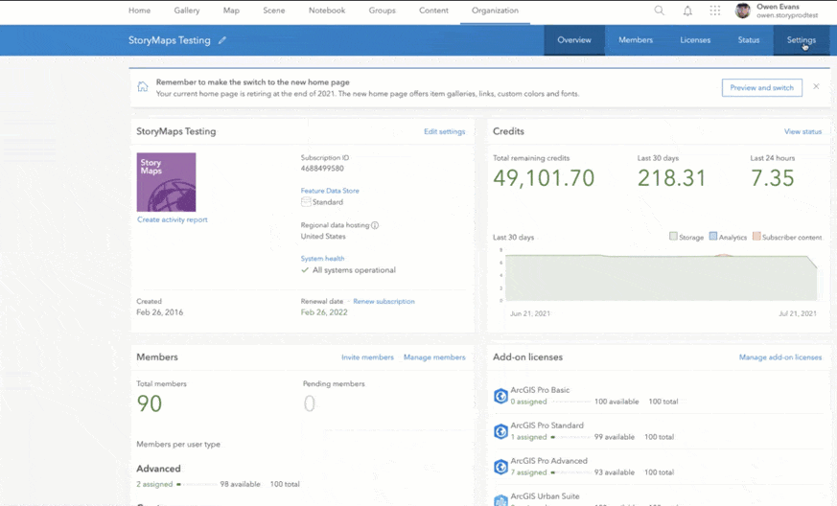Click the pencil icon beside StoryMaps Testing
Screen dimensions: 837x506
coord(222,40)
